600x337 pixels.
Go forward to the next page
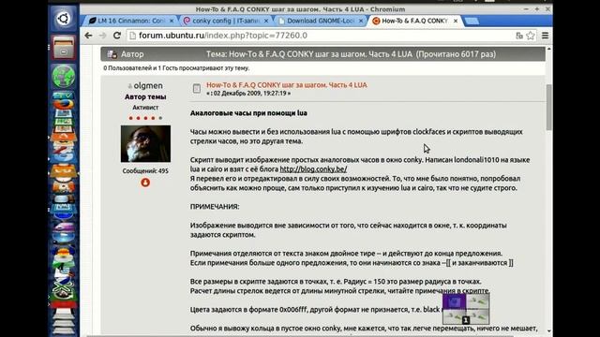coord(102,36)
